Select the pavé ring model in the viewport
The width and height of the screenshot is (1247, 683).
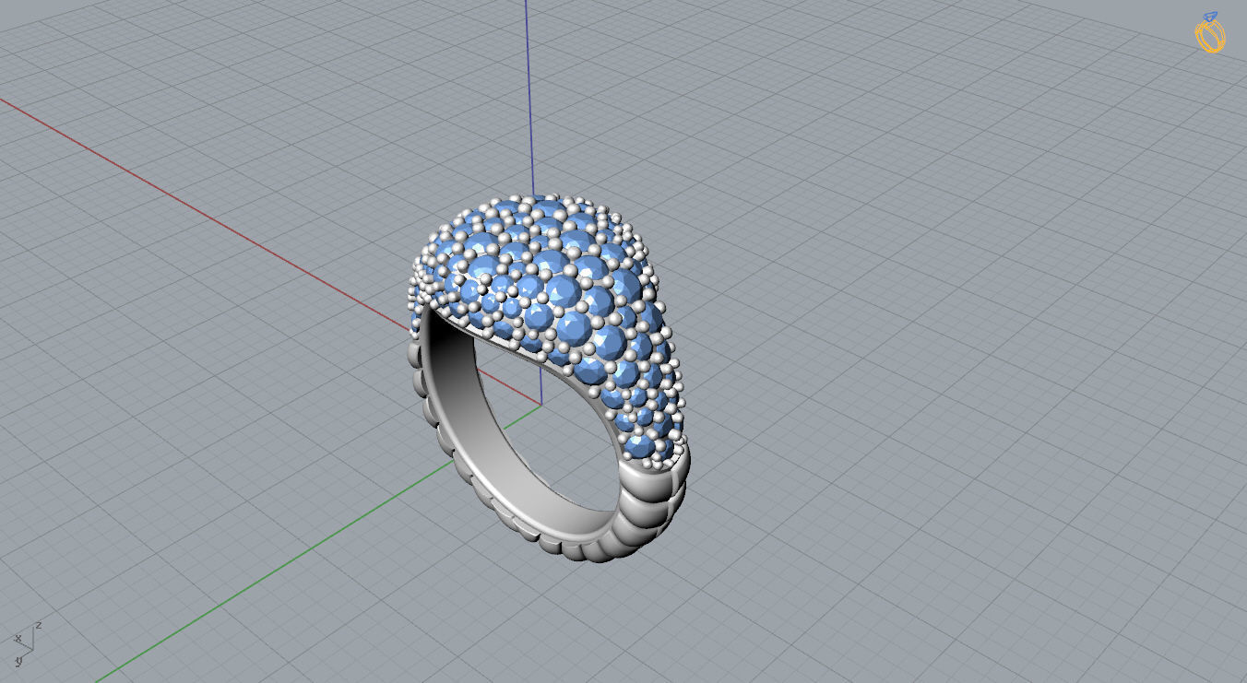[548, 378]
